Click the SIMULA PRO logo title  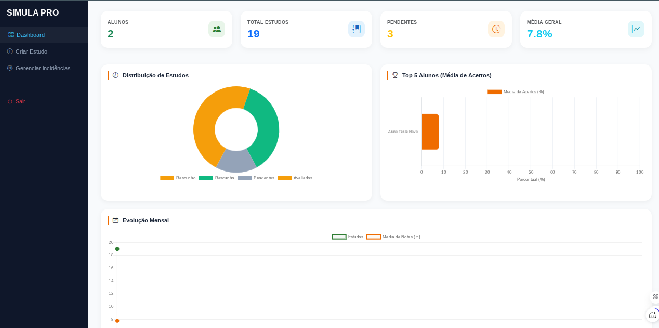pos(33,13)
